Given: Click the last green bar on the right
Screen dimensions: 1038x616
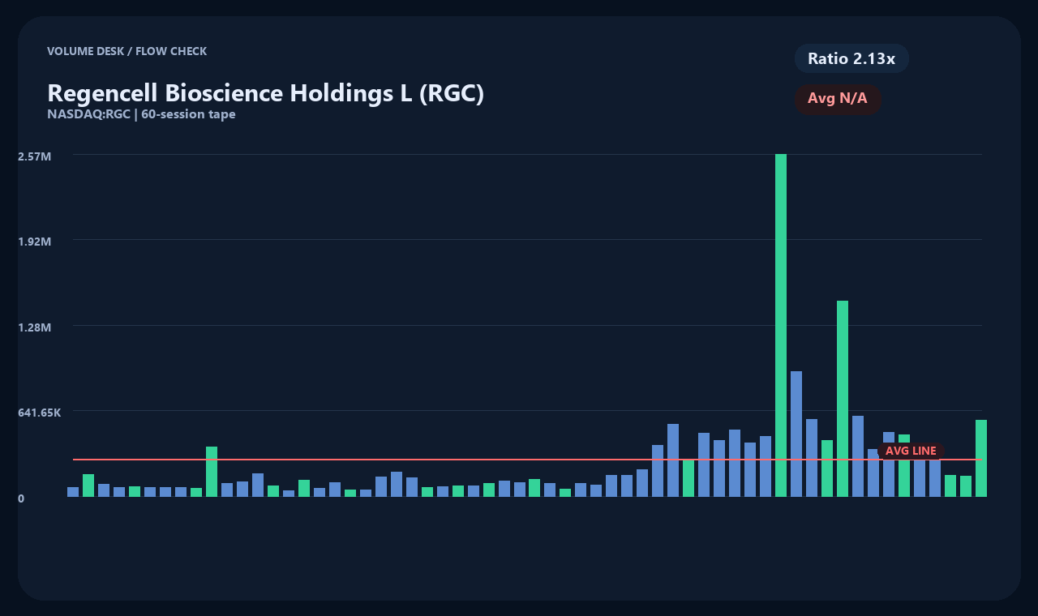Looking at the screenshot, I should coord(981,458).
